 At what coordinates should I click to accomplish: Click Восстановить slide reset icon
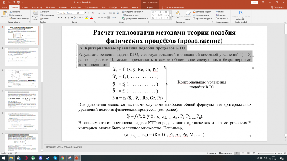[x=41, y=15]
